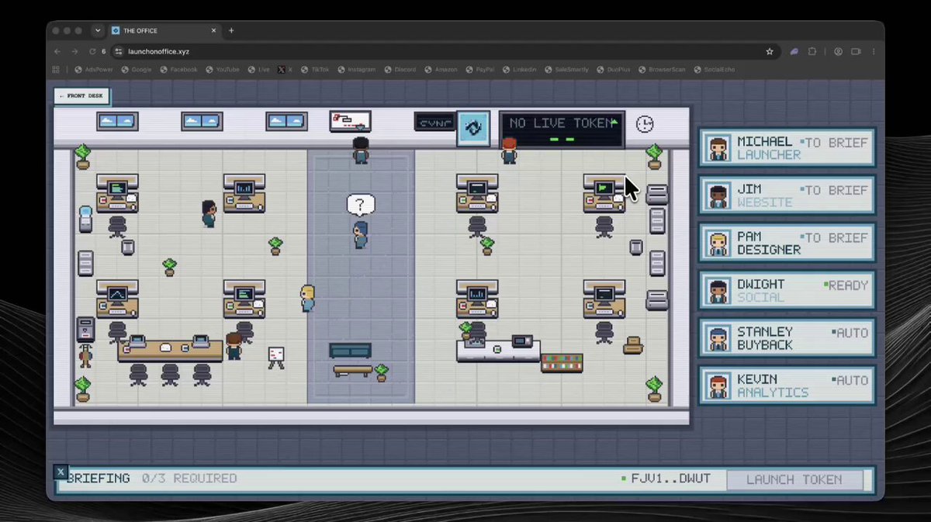Click the Launch Token button
Image resolution: width=931 pixels, height=522 pixels.
[794, 479]
